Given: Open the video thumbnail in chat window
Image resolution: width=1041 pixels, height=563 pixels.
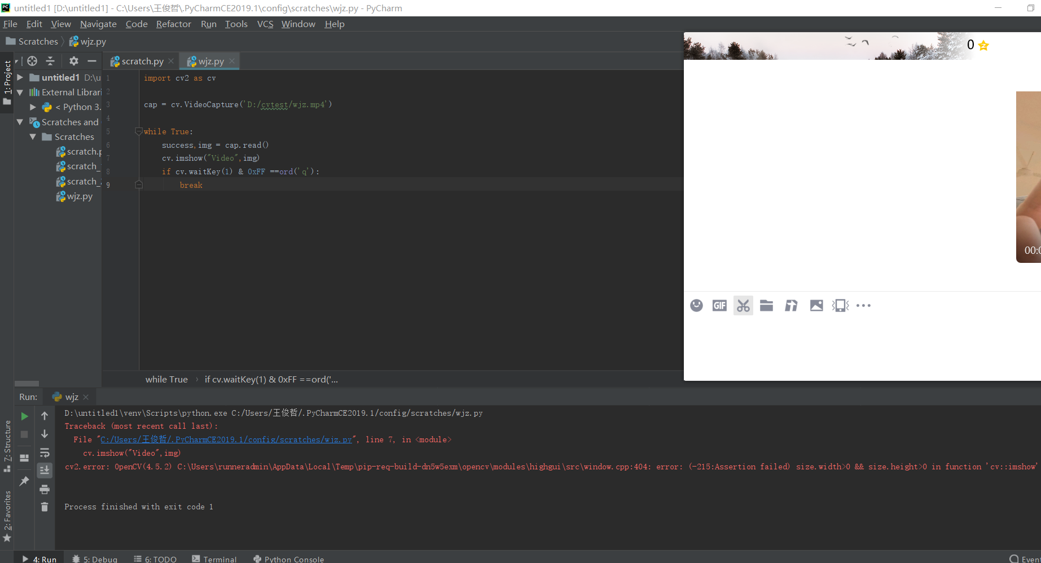Looking at the screenshot, I should coord(1029,177).
